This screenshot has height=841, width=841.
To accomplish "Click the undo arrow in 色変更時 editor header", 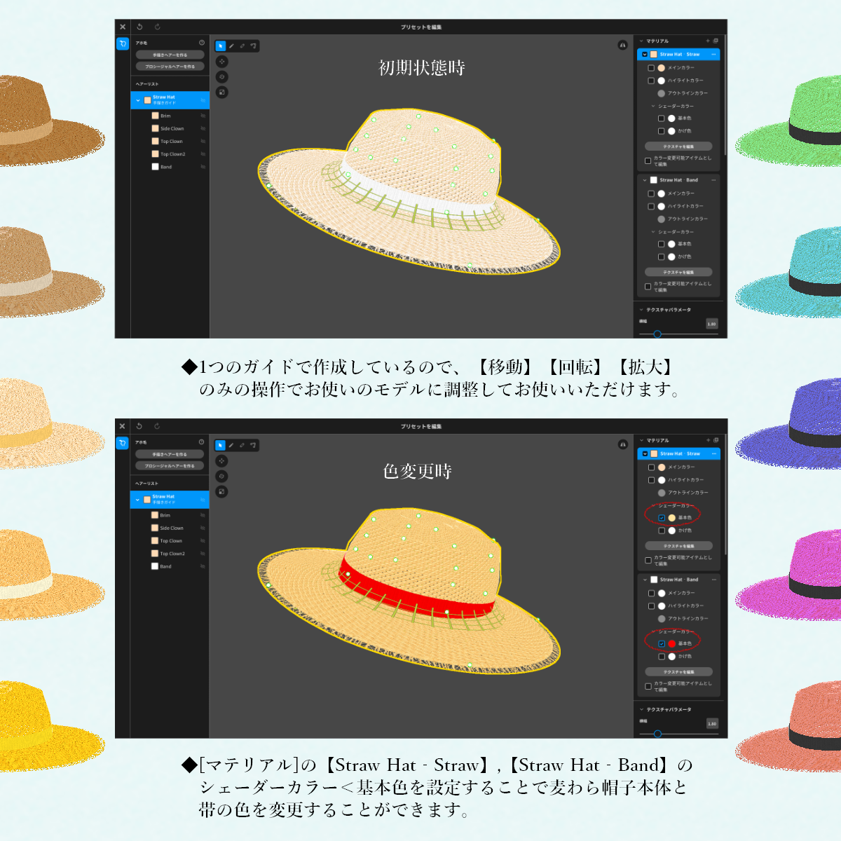I will [139, 426].
